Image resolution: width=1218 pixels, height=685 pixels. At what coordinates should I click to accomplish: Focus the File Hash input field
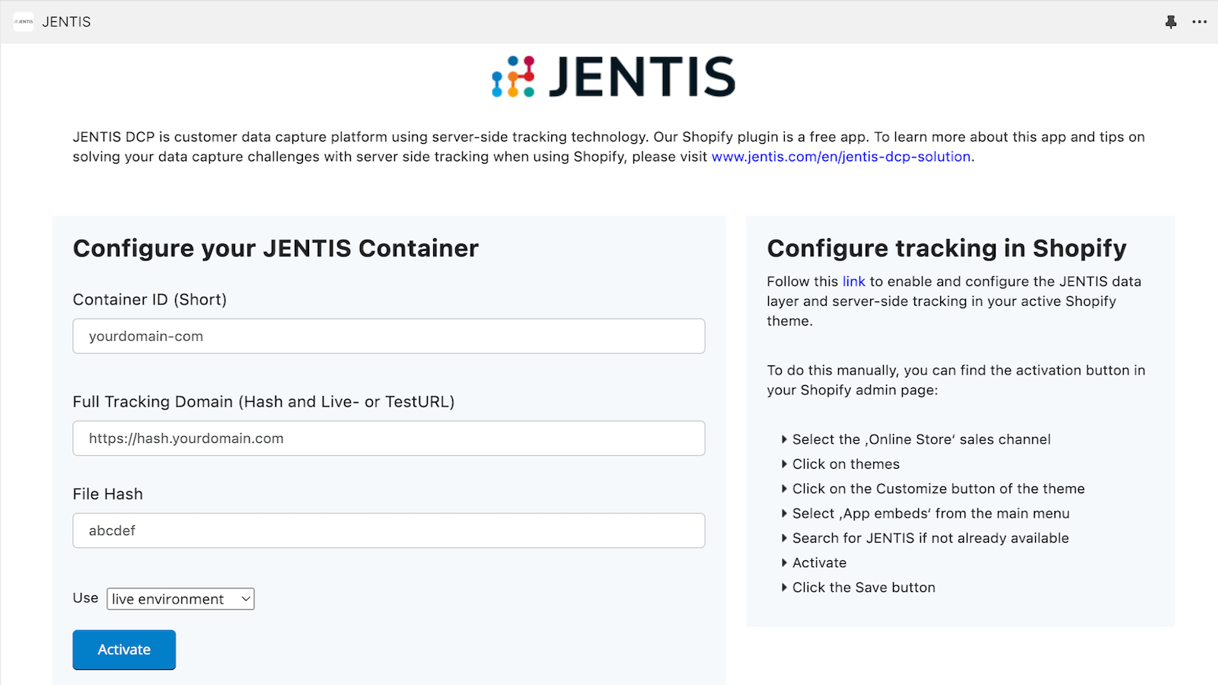point(389,530)
